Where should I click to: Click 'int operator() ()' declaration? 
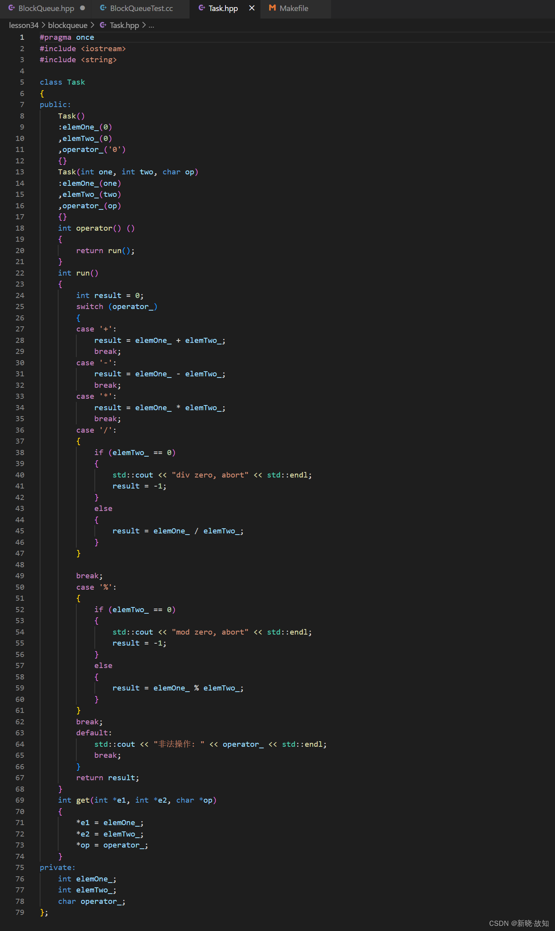[96, 228]
